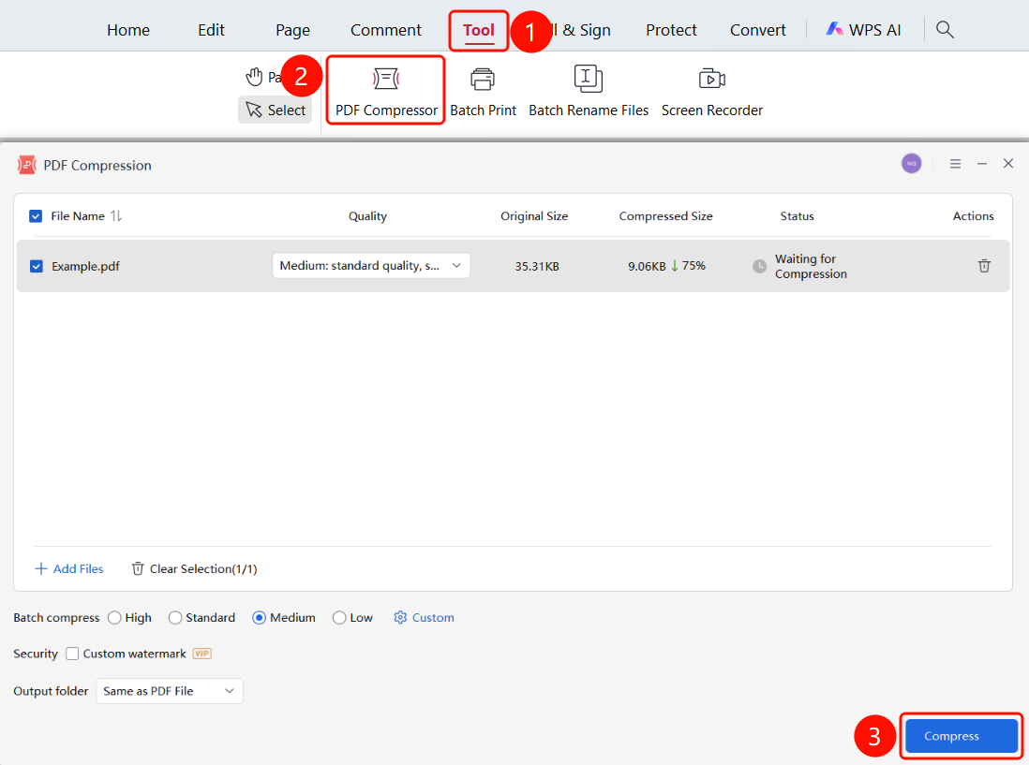Open the Output folder dropdown
The height and width of the screenshot is (765, 1029).
pos(170,691)
